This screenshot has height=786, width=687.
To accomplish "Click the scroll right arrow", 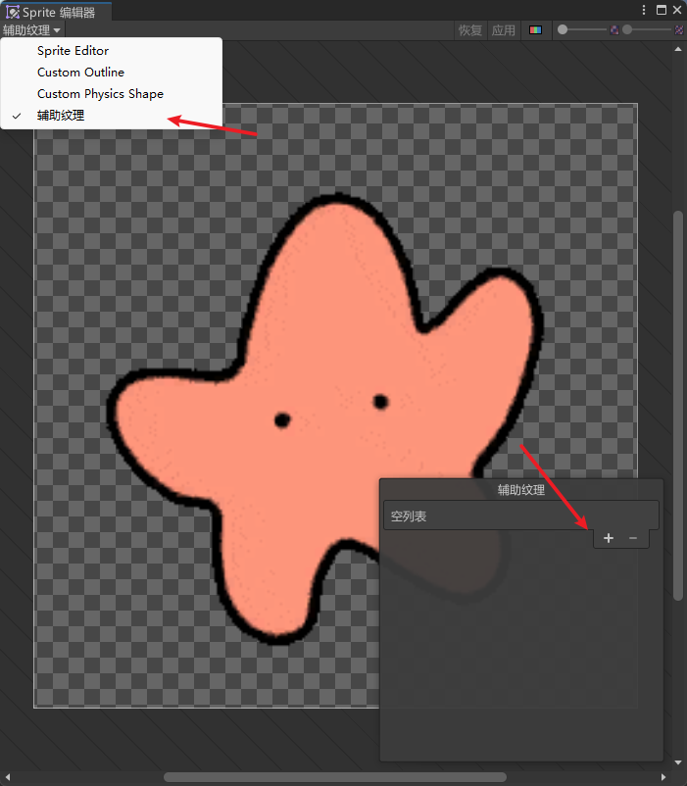I will click(663, 777).
